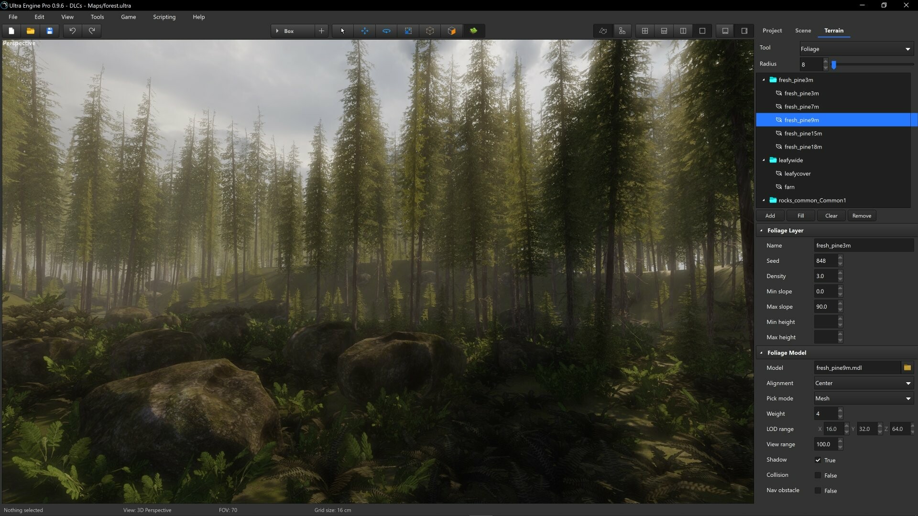Open the Scripting menu
Screen dimensions: 918x516
(164, 17)
